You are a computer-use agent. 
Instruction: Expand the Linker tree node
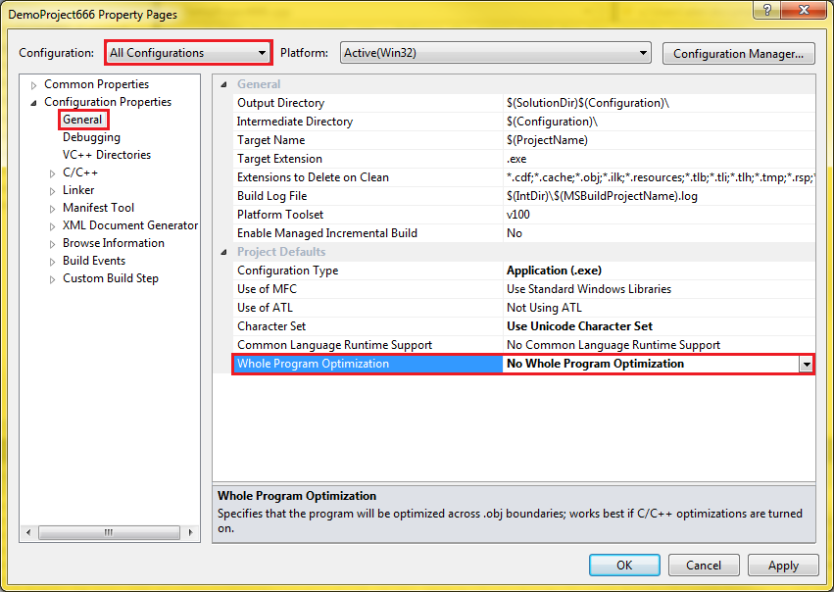(x=53, y=191)
